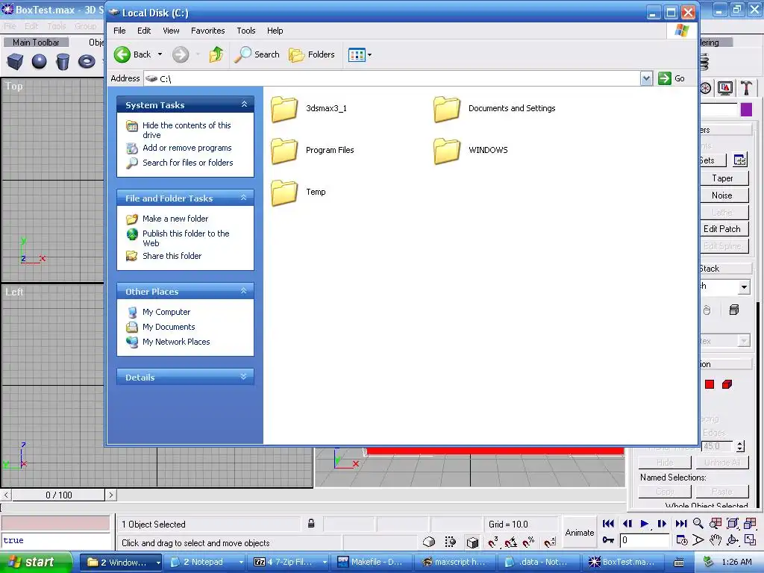
Task: Click the Cylinder primitive icon in 3ds Max
Action: (x=63, y=62)
